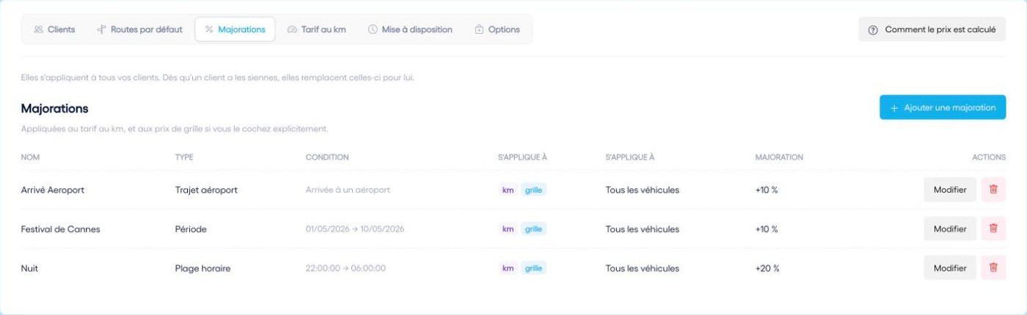Delete the Festival de Cannes surcharge
1027x315 pixels.
coord(993,229)
